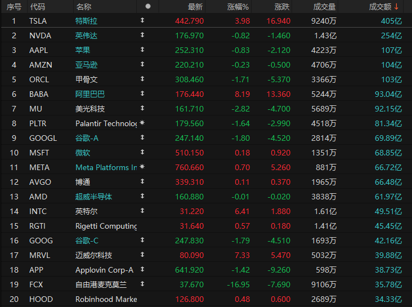Screen dimensions: 412x307
Task: Click the marker icon in the APP row
Action: 142,269
